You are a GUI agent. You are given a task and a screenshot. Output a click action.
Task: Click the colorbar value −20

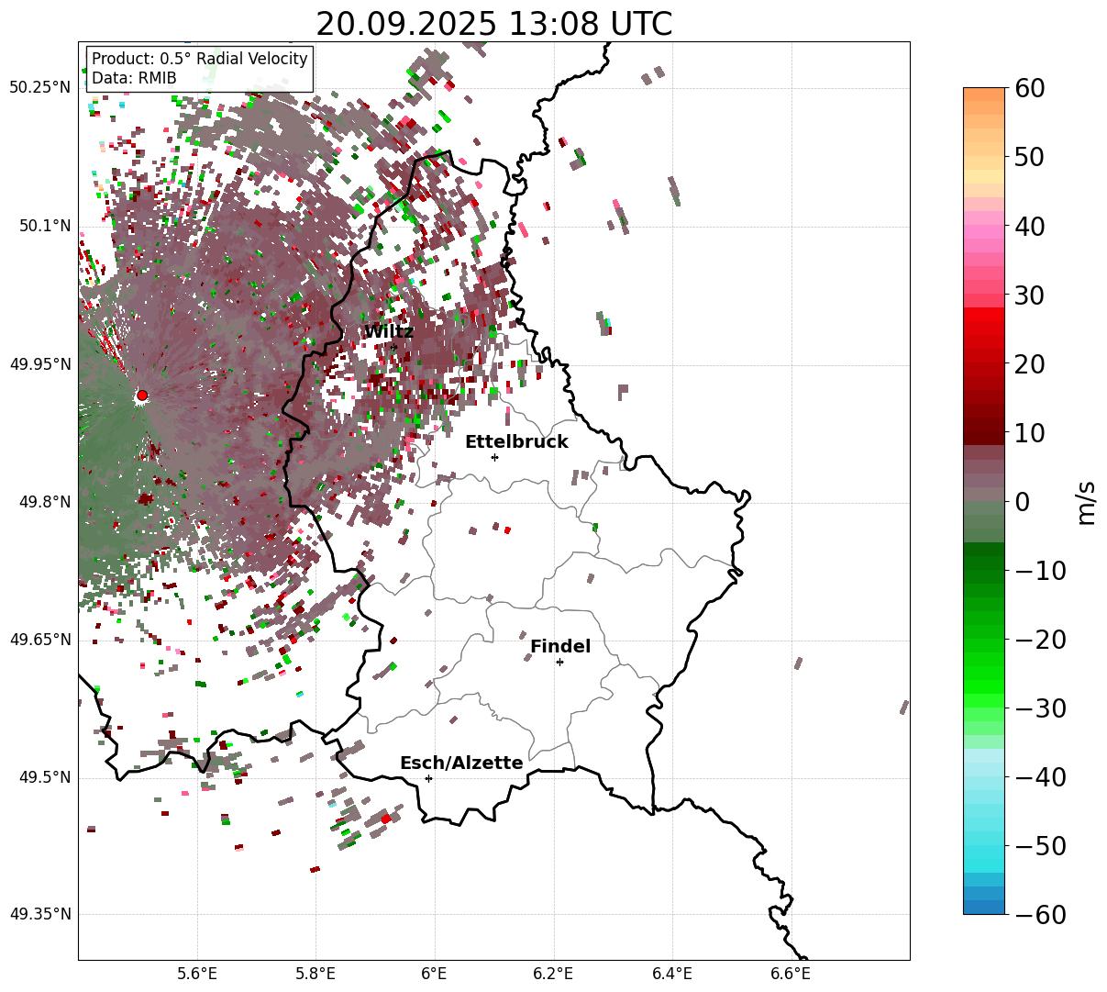(x=1040, y=639)
